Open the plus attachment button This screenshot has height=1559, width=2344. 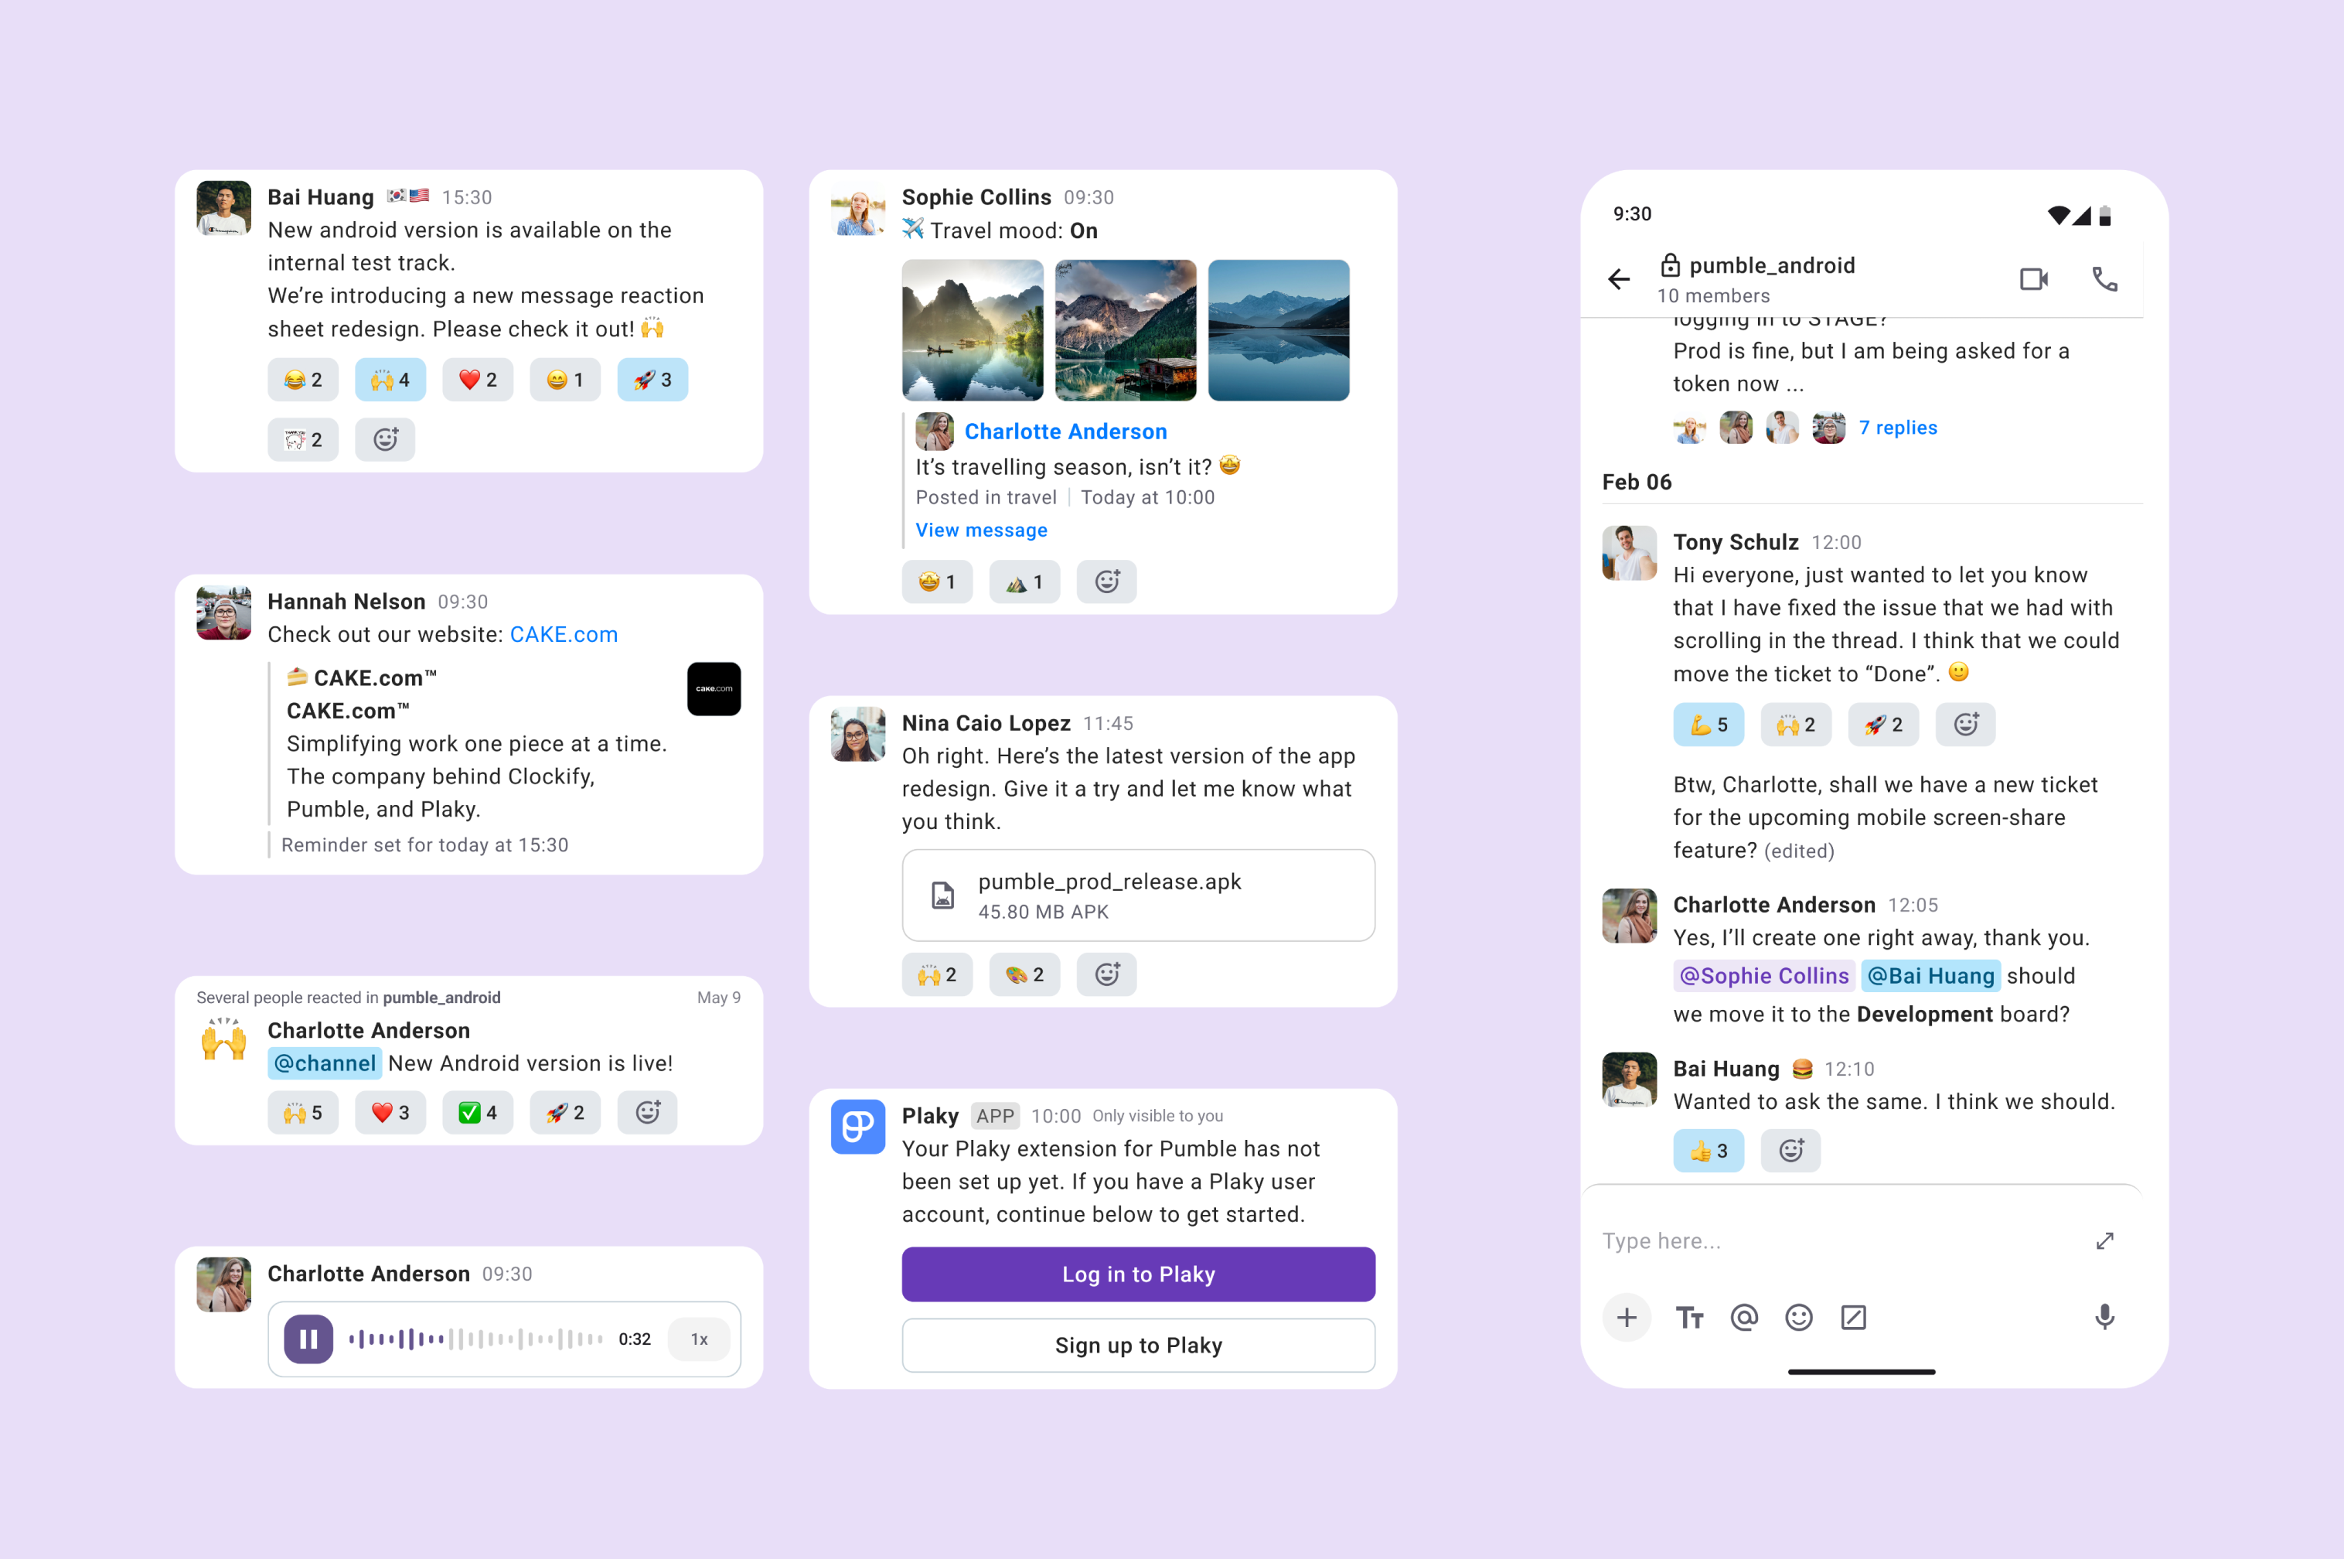1627,1318
